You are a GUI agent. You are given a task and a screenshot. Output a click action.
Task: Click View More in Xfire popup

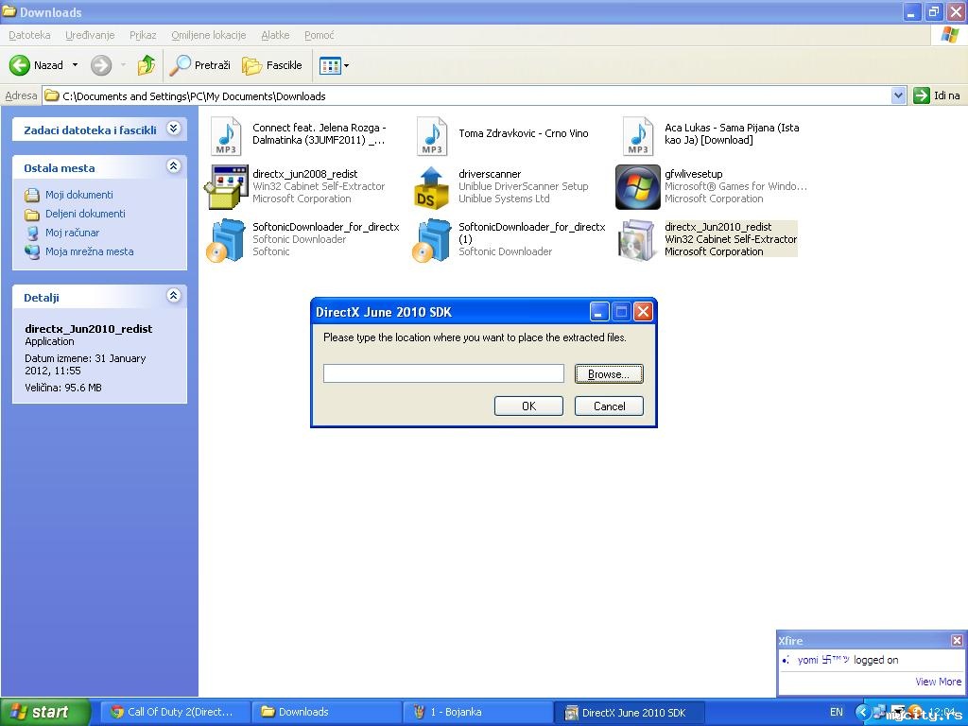(x=939, y=682)
